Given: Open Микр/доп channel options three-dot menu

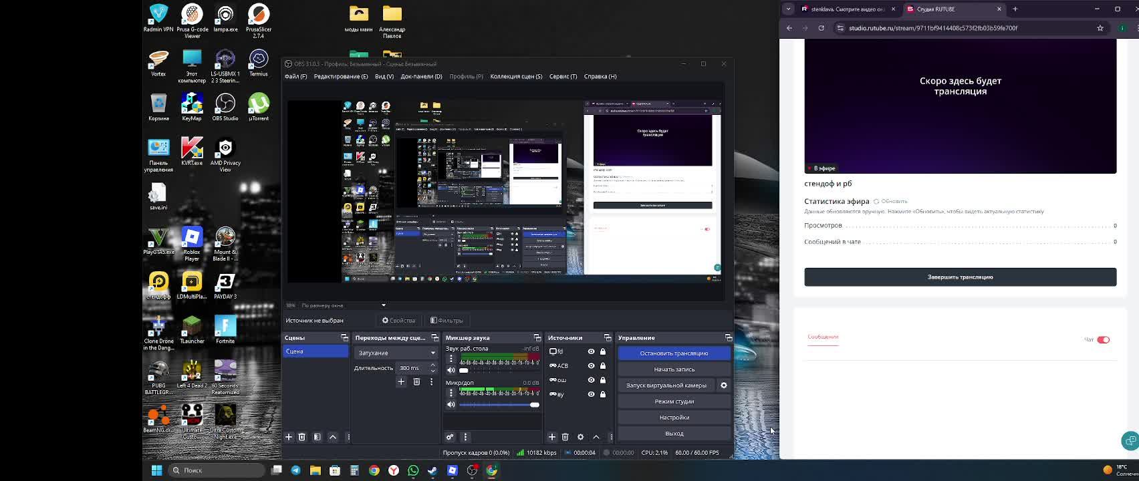Looking at the screenshot, I should point(451,393).
